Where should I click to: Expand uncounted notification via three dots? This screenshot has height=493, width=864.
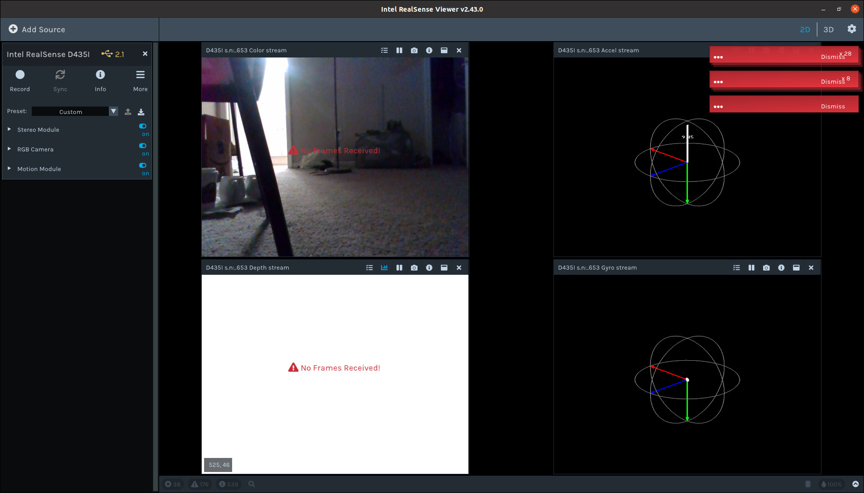click(718, 107)
